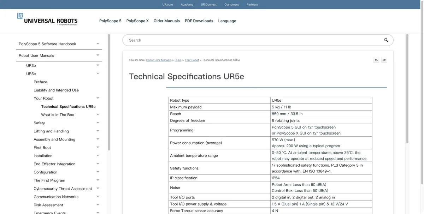Screen dimensions: 424x214
Task: Open Partners top link
Action: tap(252, 5)
